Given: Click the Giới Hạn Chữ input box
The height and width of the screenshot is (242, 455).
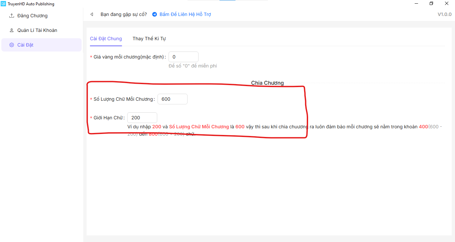Looking at the screenshot, I should coord(142,118).
